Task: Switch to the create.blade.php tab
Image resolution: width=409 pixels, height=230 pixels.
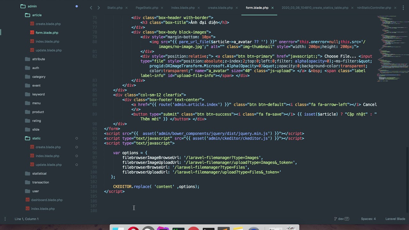Action: pyautogui.click(x=220, y=8)
